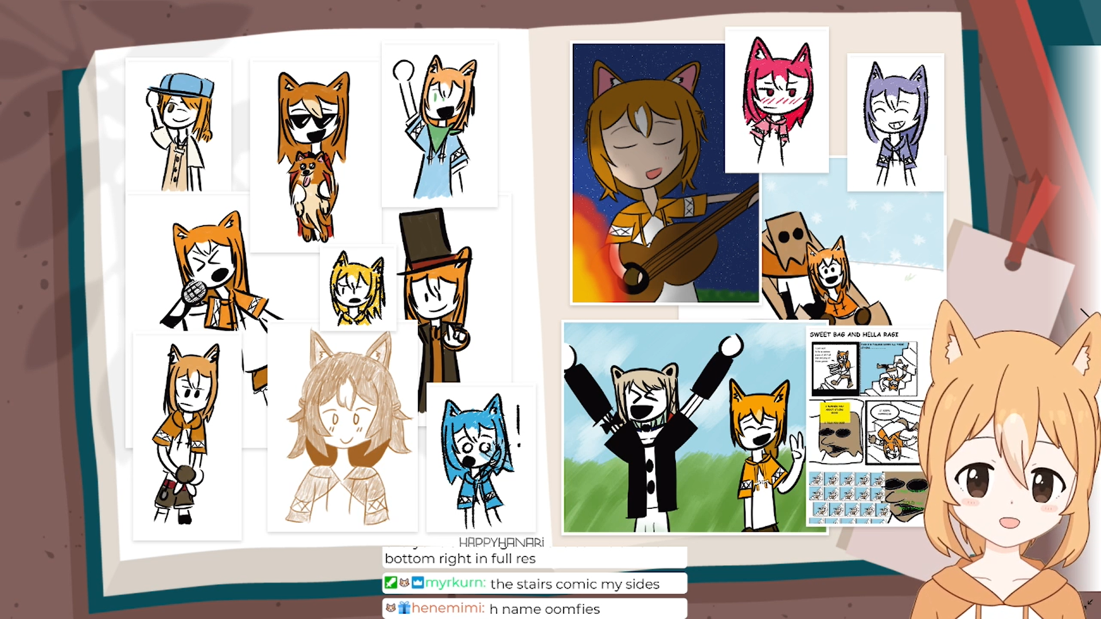Screen dimensions: 1101x619
Task: Click the myrkurn username in chat
Action: tap(455, 583)
